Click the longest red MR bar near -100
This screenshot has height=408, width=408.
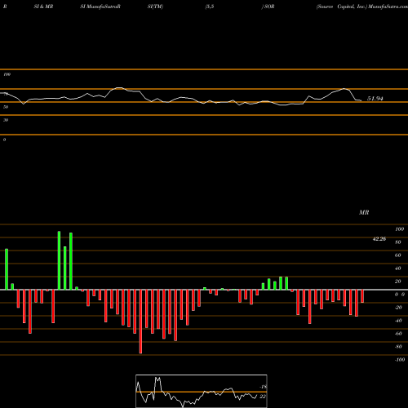click(x=140, y=322)
